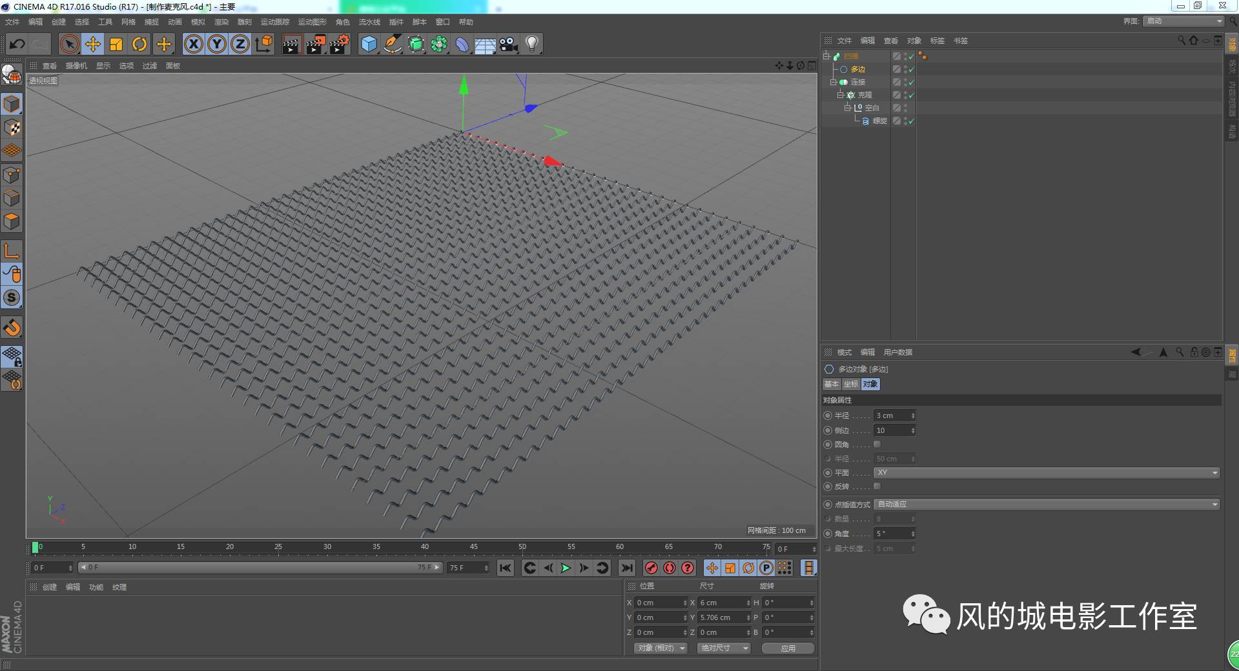This screenshot has width=1239, height=671.
Task: Click the X position input field
Action: click(x=660, y=602)
